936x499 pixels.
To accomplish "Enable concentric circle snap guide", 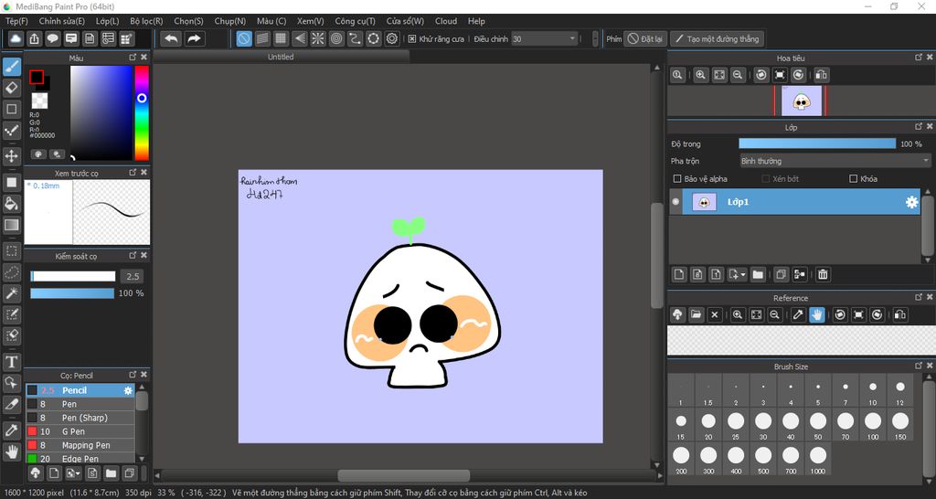I will (336, 38).
